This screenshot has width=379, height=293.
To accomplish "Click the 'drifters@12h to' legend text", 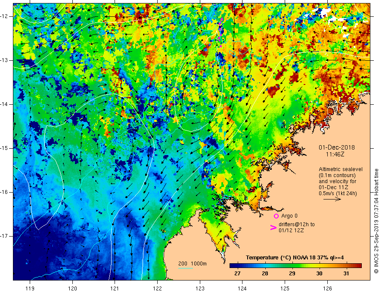I will (x=297, y=224).
